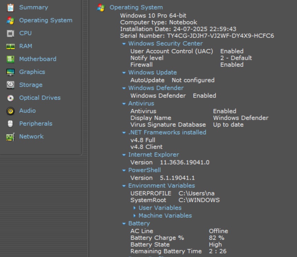Click the Optical Drives disc icon

(x=10, y=98)
